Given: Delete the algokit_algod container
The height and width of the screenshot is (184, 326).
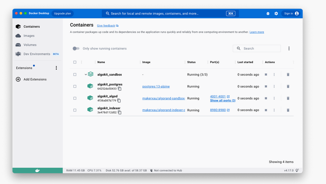Looking at the screenshot, I should coord(288,98).
